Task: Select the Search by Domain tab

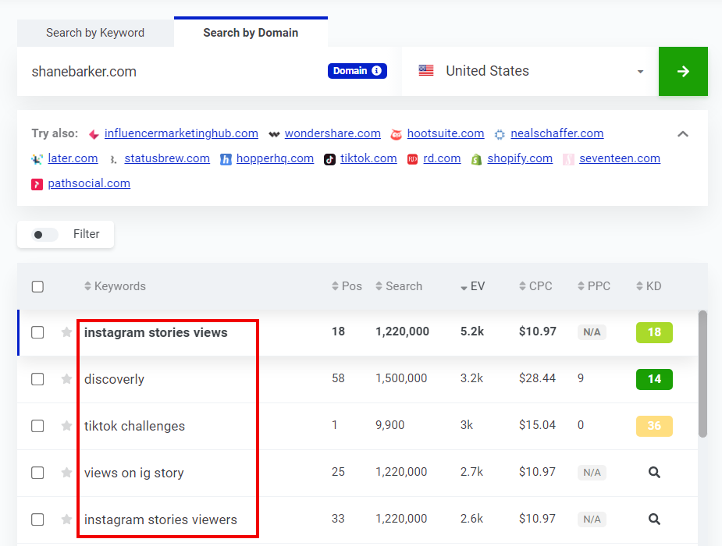Action: (x=251, y=32)
